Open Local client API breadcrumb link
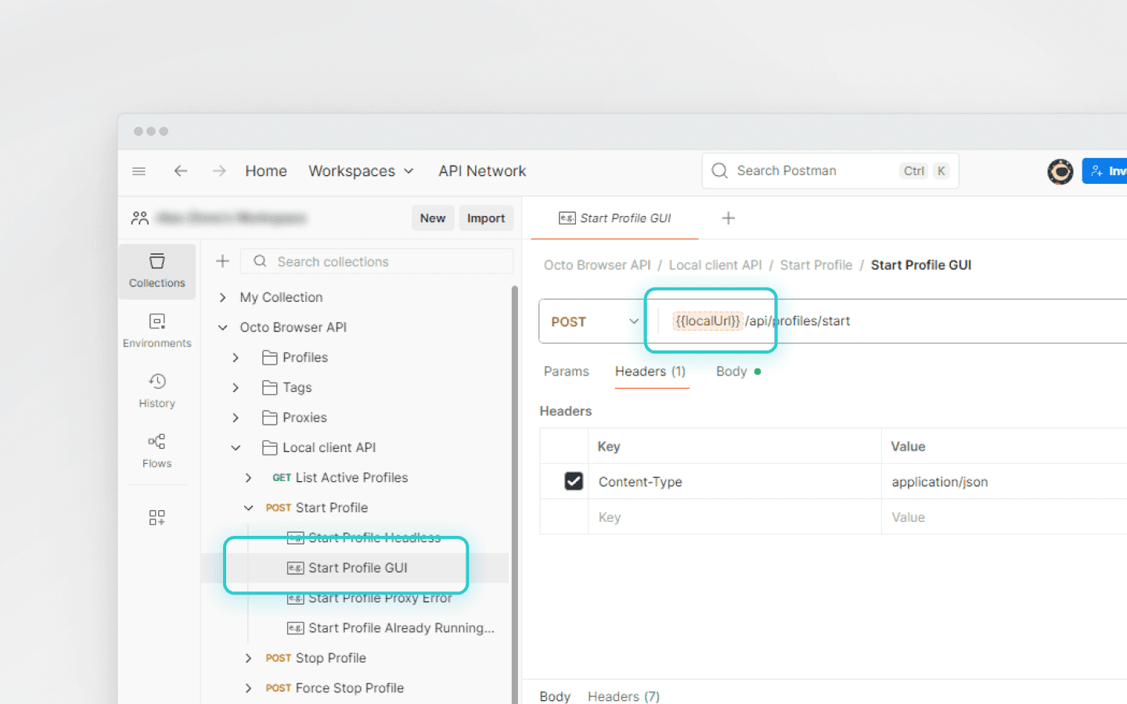This screenshot has width=1127, height=704. 715,265
